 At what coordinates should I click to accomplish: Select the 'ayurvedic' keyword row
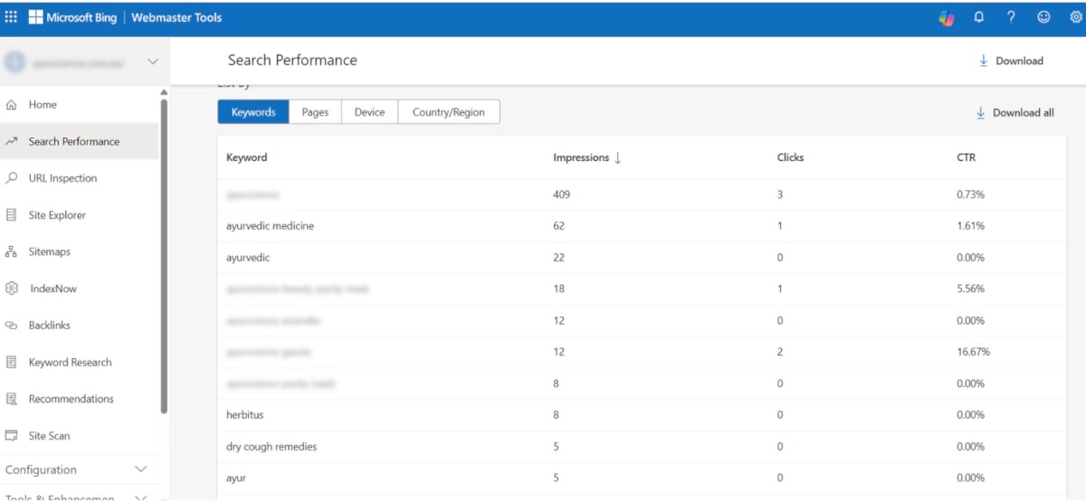642,258
